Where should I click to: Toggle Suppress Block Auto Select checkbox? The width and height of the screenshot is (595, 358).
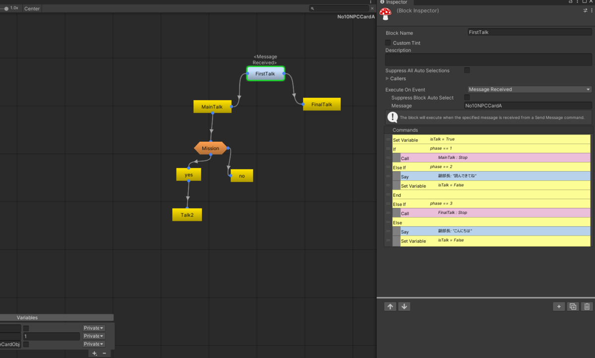click(x=467, y=98)
